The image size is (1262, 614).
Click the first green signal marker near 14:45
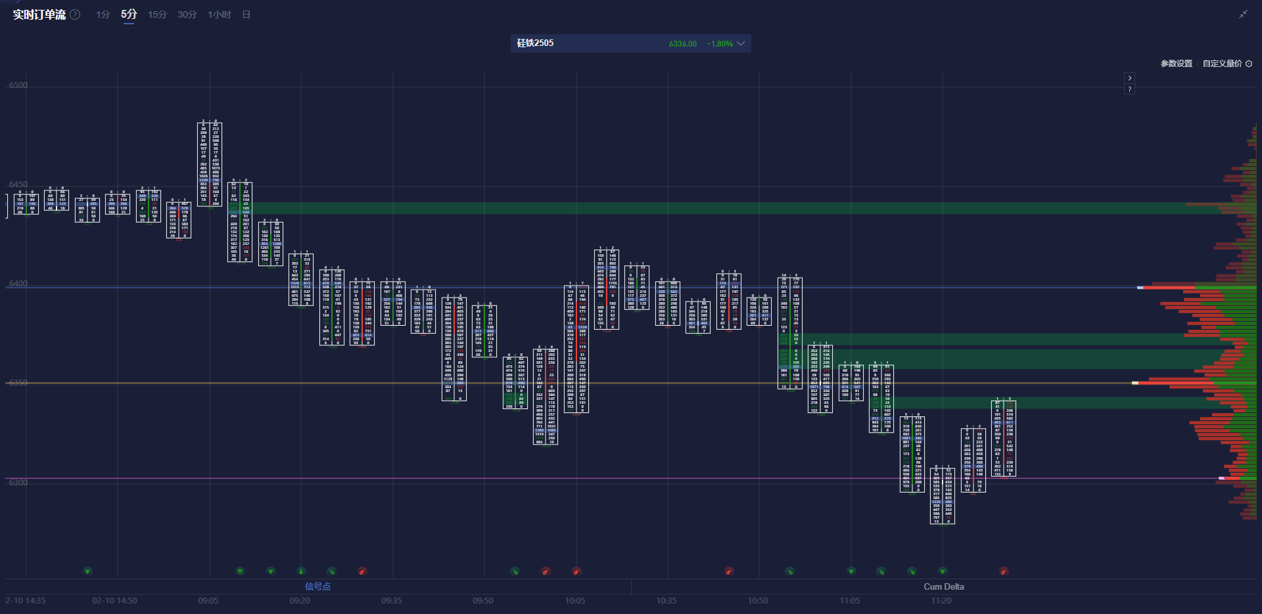tap(87, 571)
